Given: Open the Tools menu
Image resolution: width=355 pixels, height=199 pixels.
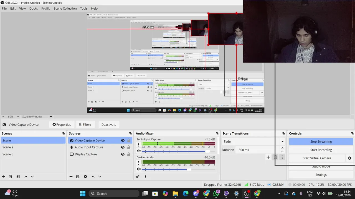Looking at the screenshot, I should pos(84,9).
